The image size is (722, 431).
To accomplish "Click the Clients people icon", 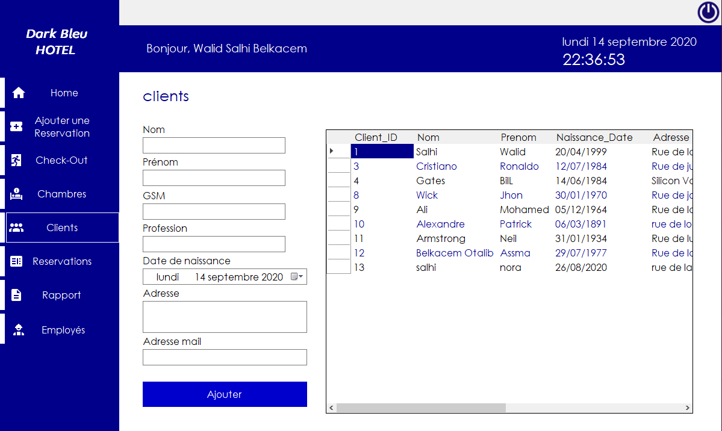I will pos(16,228).
